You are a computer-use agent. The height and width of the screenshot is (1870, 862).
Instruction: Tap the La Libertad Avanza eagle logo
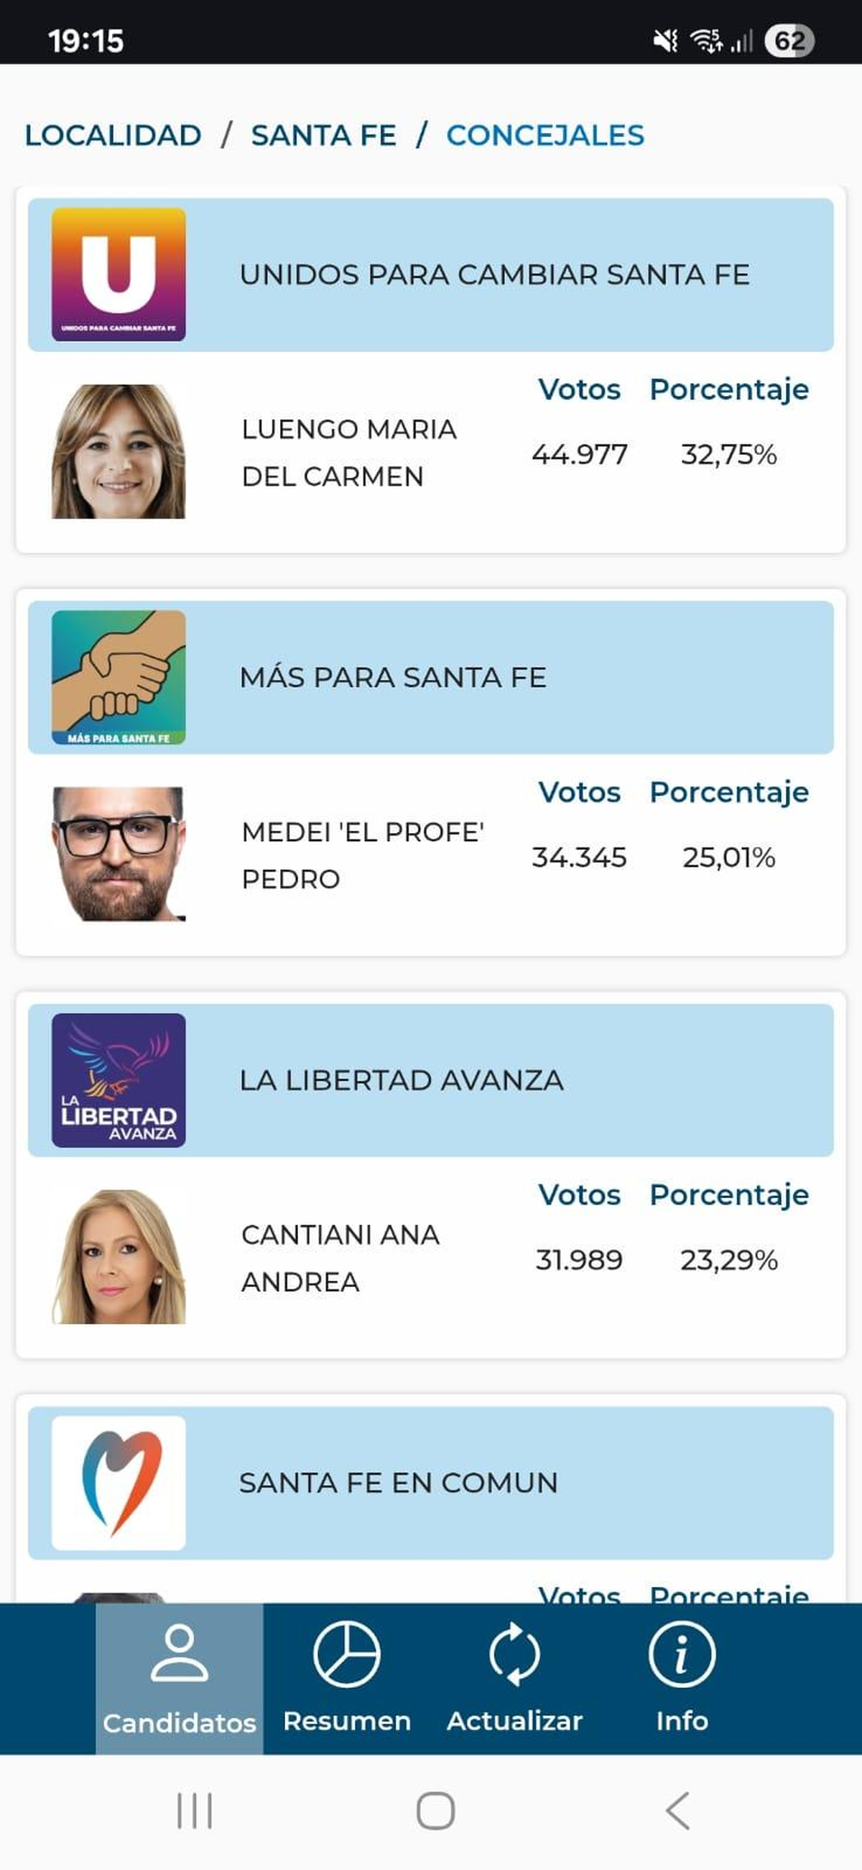[x=119, y=1080]
